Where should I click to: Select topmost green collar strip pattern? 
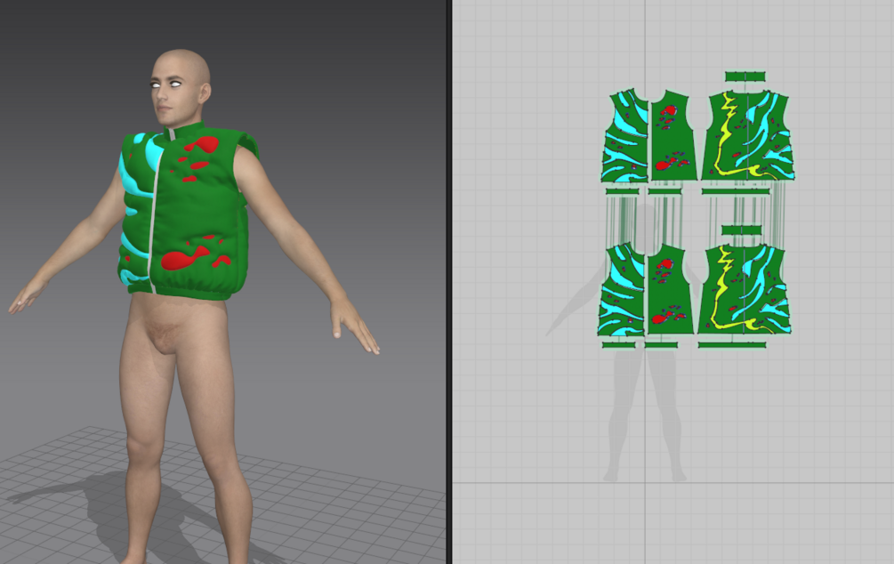[745, 76]
